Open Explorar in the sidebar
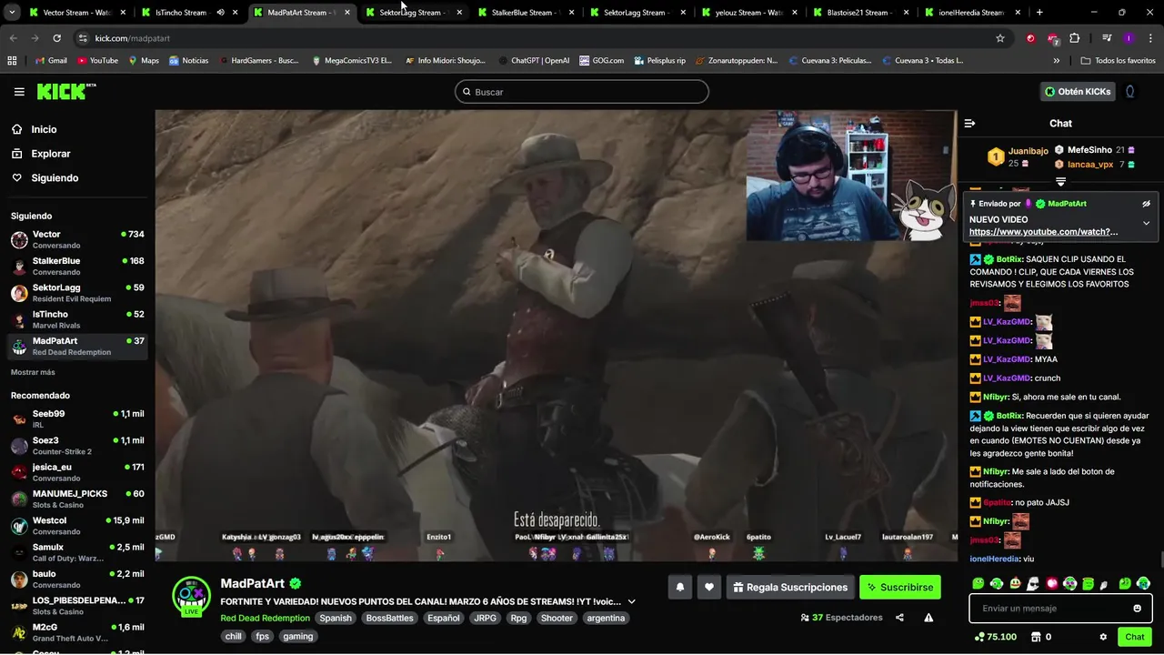 (50, 154)
